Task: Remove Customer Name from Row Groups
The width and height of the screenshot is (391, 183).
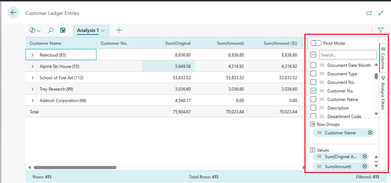Action: [x=370, y=133]
